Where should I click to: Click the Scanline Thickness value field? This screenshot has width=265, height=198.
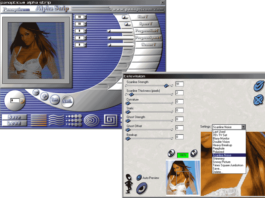[x=179, y=93]
